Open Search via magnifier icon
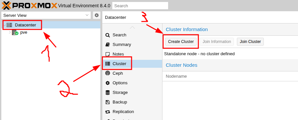Viewport: 298px width, 120px height. pos(108,35)
